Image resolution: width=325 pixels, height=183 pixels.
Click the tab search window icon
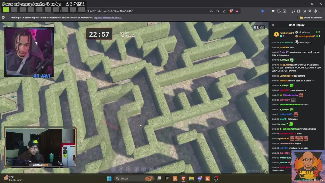point(284,11)
